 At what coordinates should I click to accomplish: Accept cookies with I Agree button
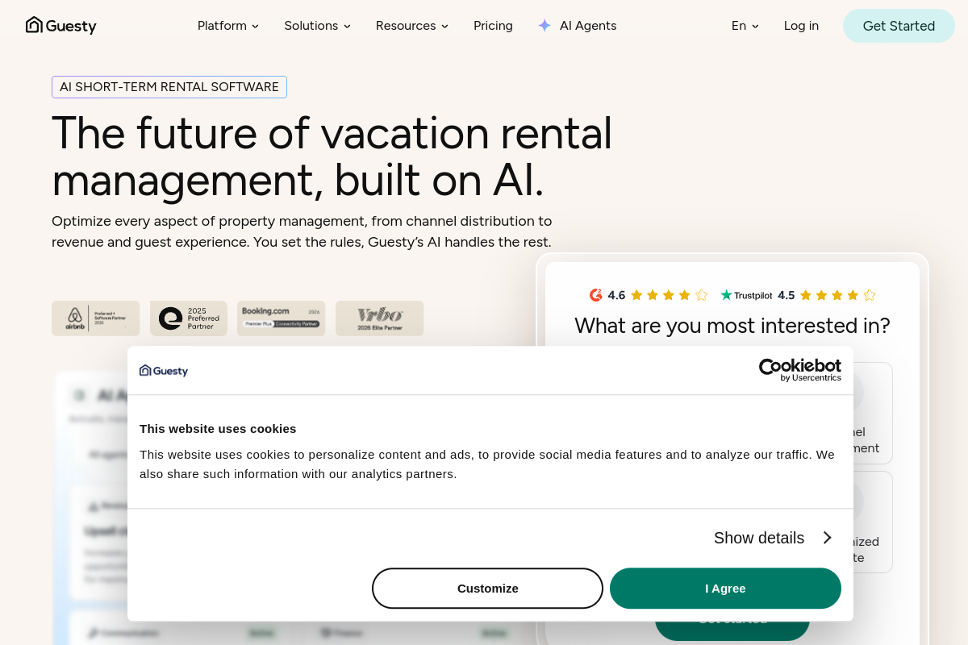pyautogui.click(x=725, y=589)
